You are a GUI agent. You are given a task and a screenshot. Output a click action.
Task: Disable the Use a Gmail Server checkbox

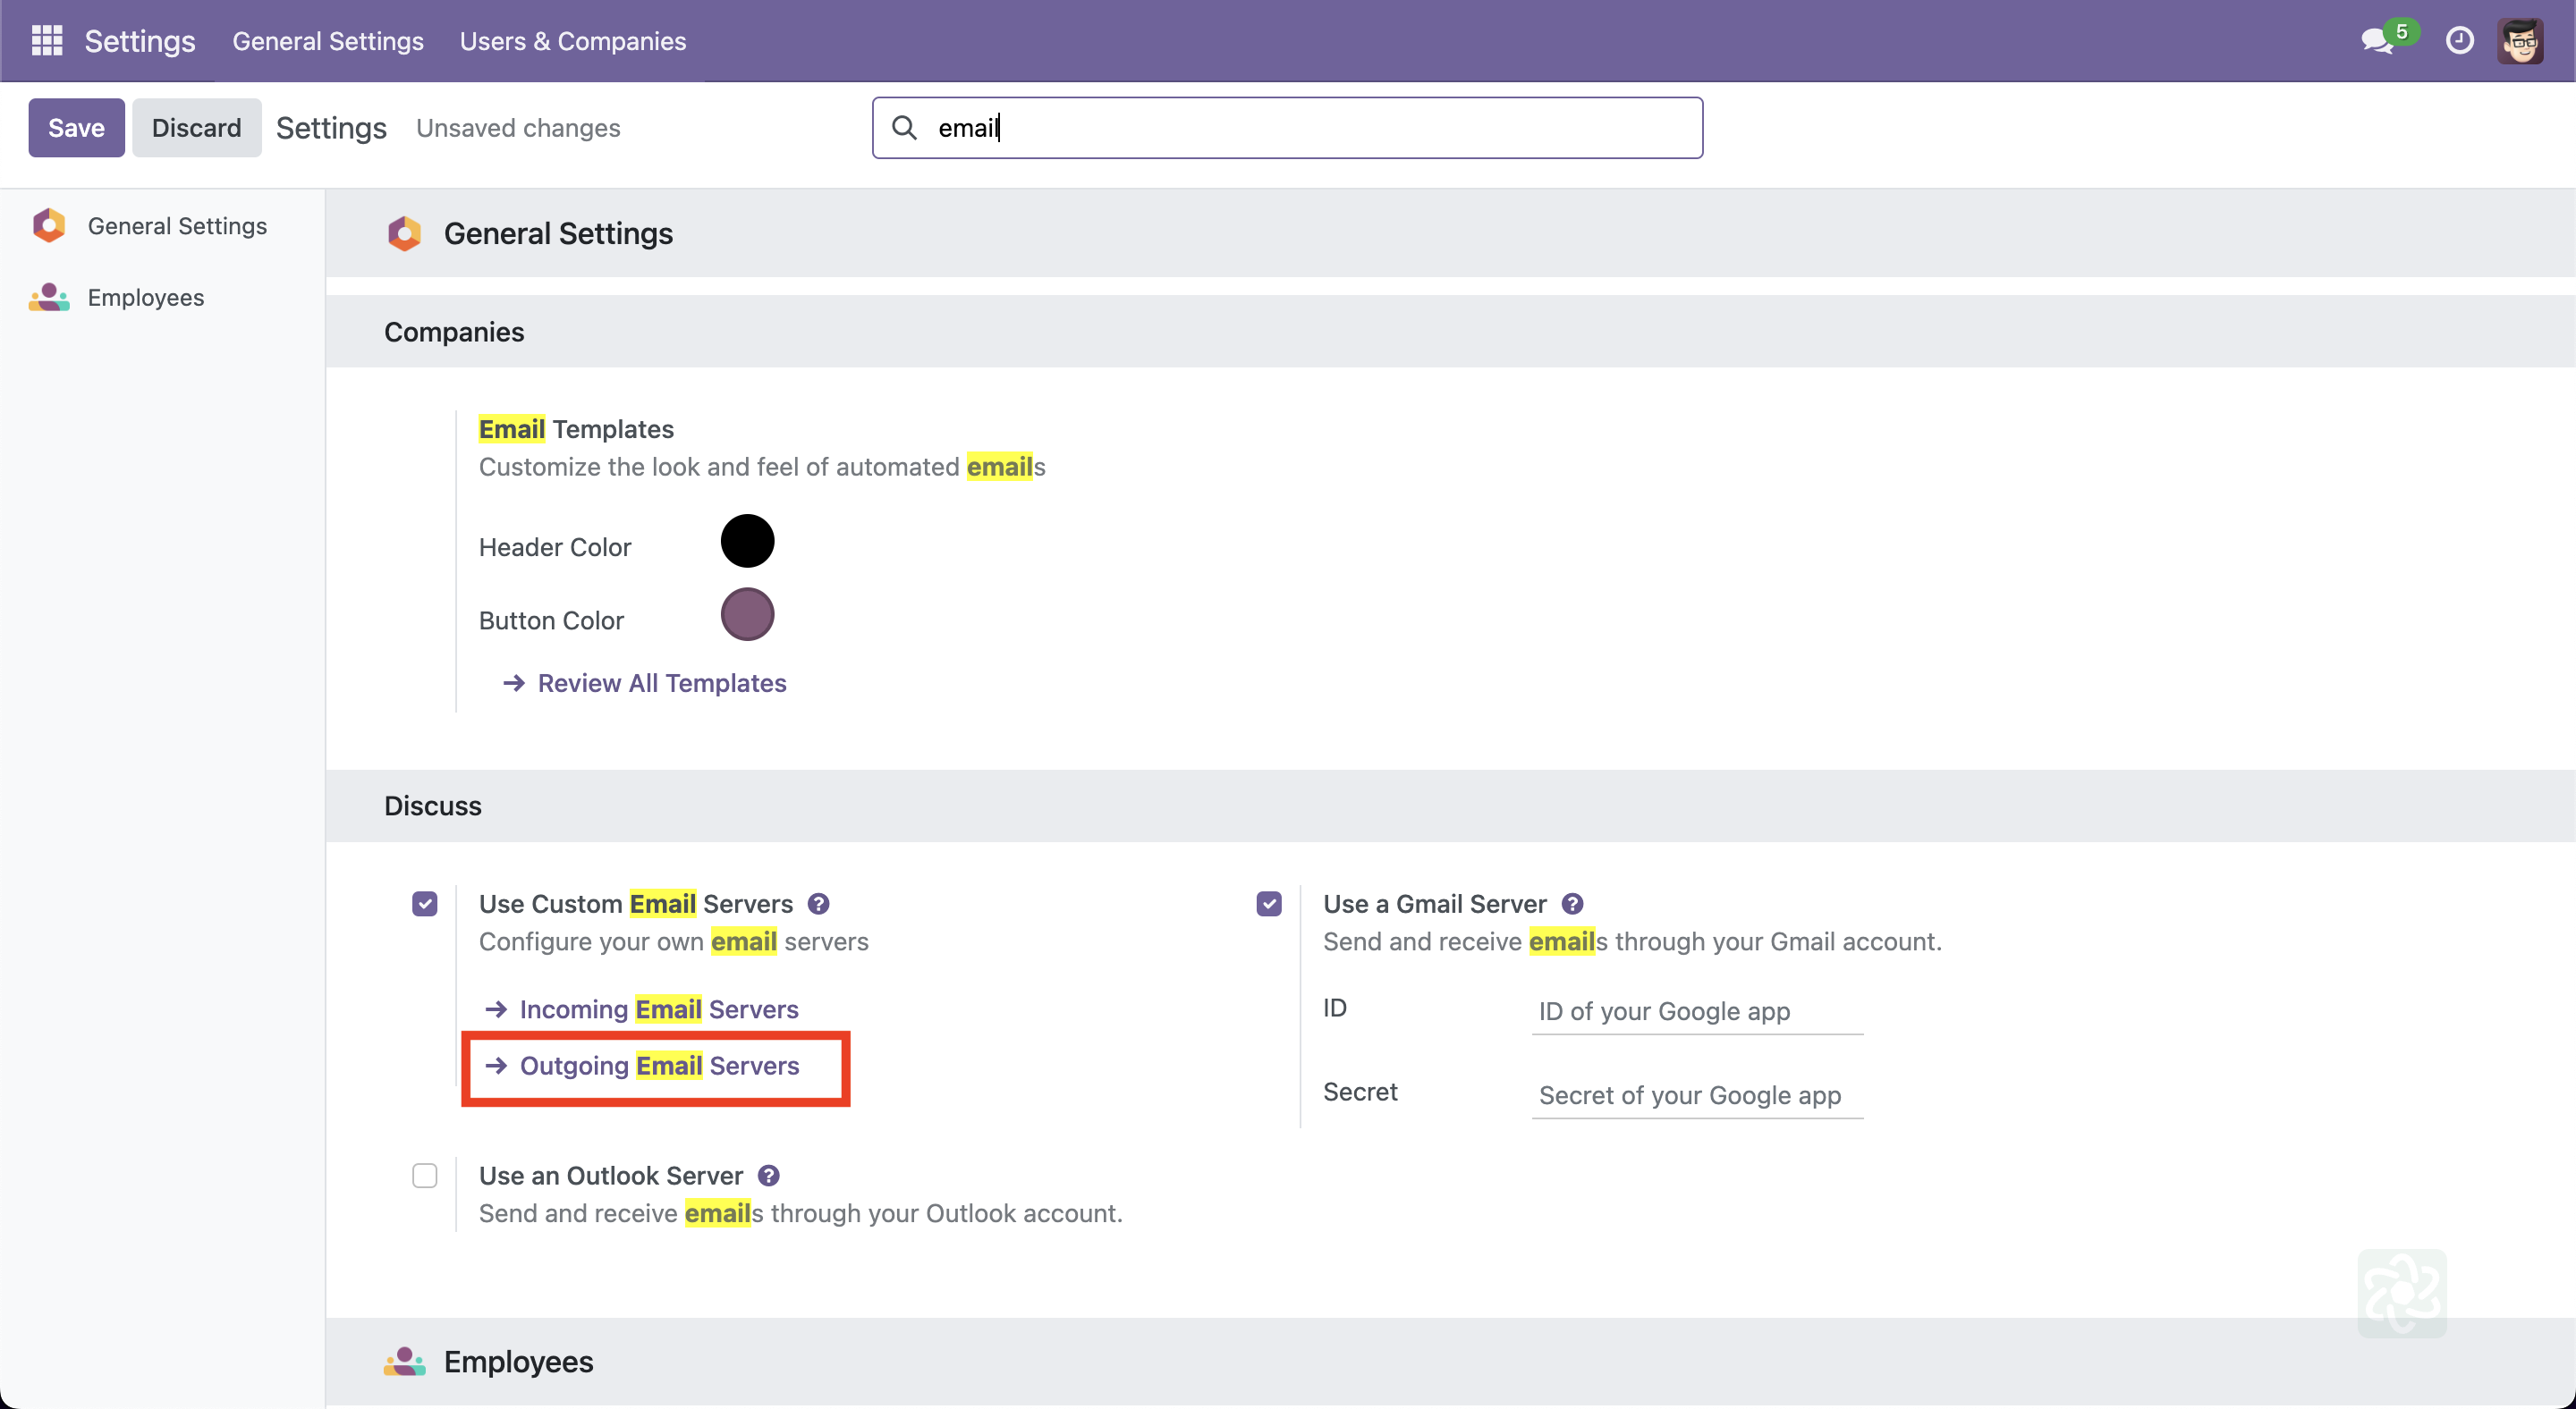[x=1269, y=903]
